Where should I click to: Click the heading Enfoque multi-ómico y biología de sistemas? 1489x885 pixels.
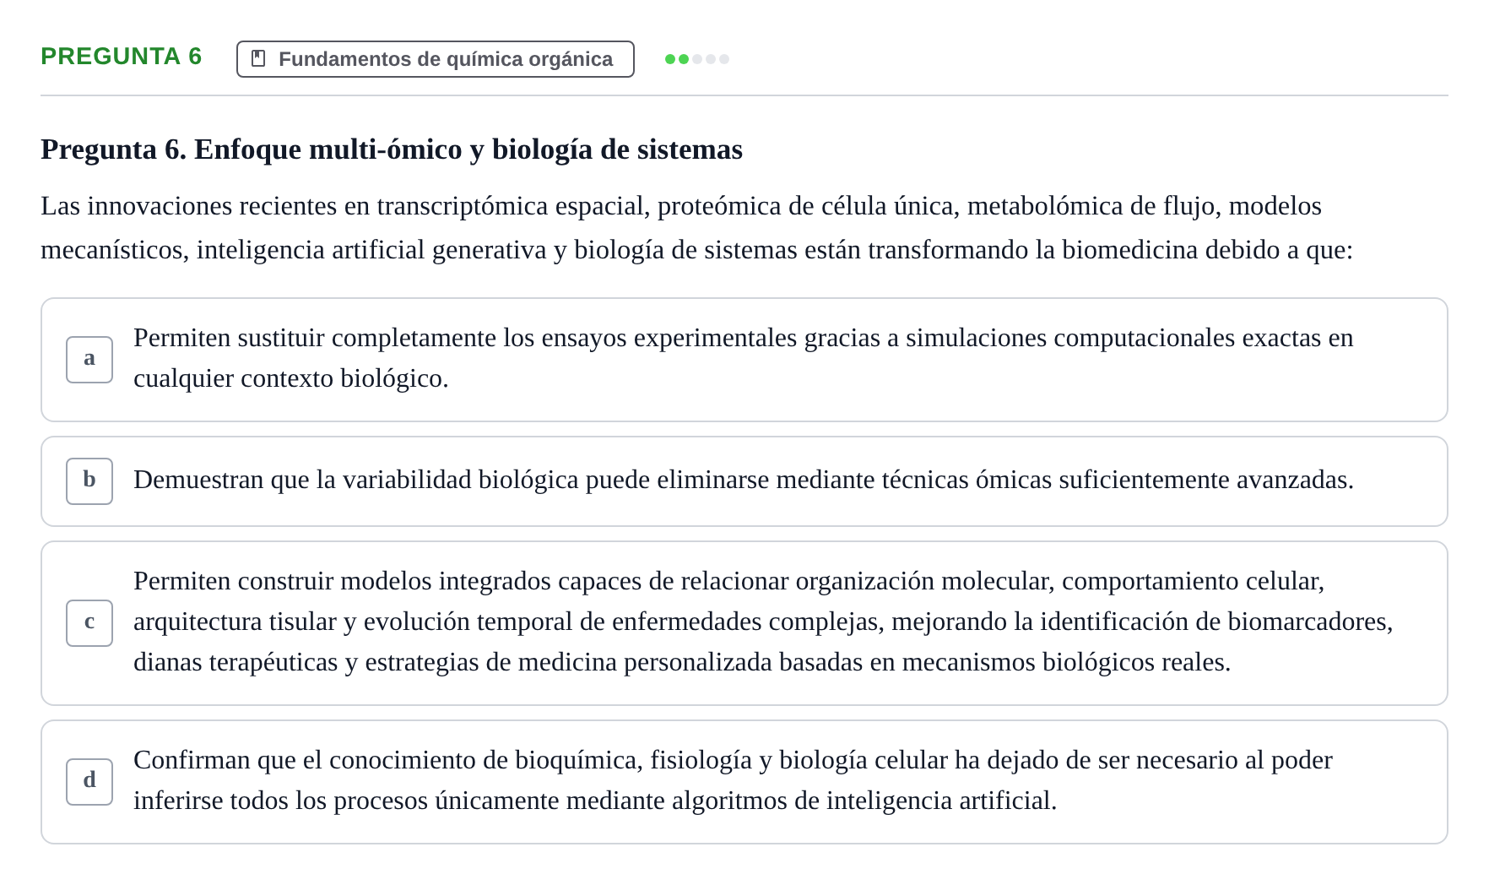(x=392, y=149)
